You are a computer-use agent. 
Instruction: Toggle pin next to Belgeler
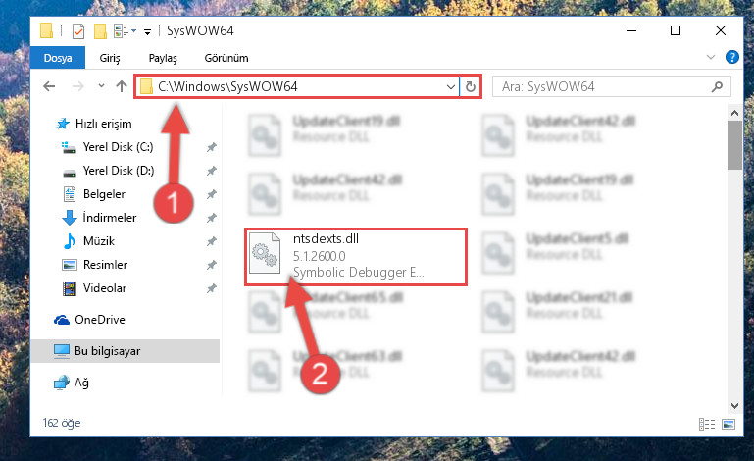pyautogui.click(x=211, y=194)
